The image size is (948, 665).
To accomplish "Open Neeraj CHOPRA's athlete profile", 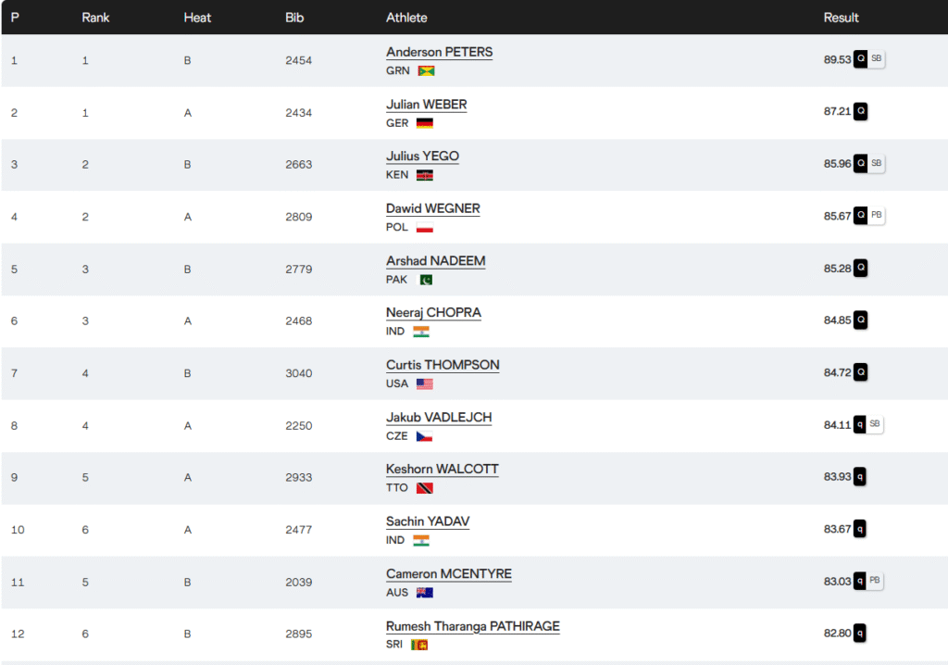I will coord(433,313).
